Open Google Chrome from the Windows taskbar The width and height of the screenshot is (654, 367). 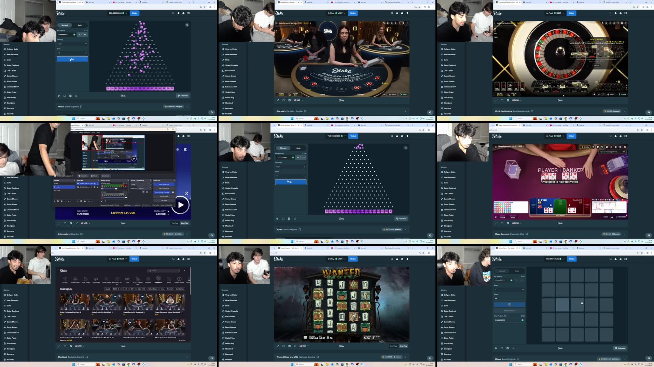pos(128,118)
